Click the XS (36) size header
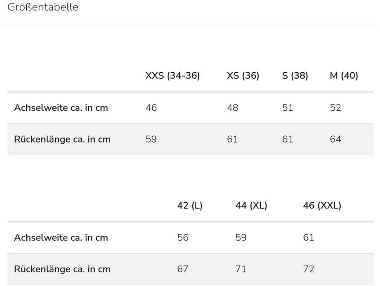This screenshot has height=286, width=380. pyautogui.click(x=243, y=75)
